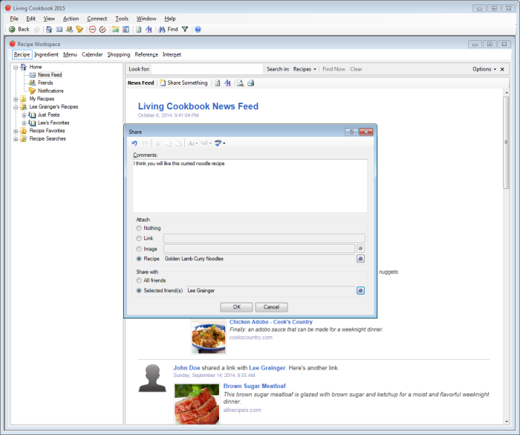Viewport: 520px width, 435px height.
Task: Click the scroll down arrow of the news feed
Action: 507,422
